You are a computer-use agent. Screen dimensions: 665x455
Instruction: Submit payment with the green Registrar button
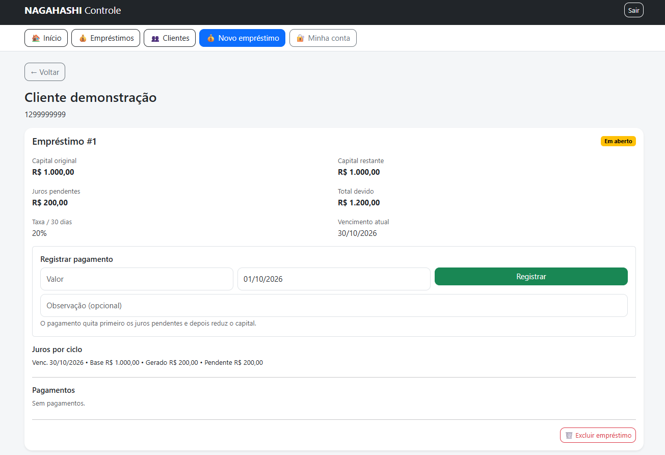point(531,277)
